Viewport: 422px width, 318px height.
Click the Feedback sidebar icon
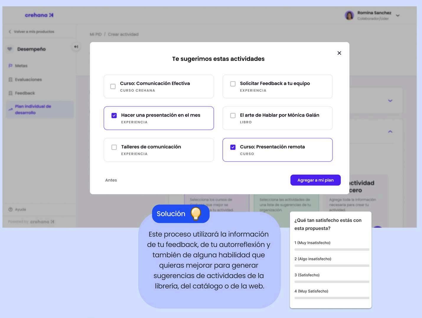point(10,93)
